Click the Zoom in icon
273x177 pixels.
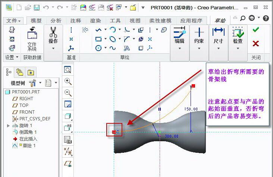68,81
